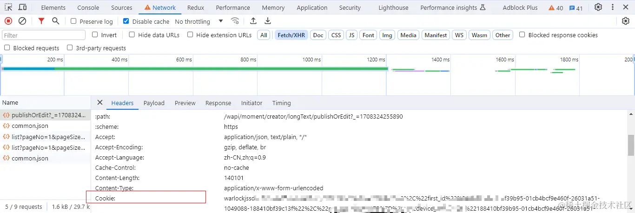The width and height of the screenshot is (635, 213).
Task: Close the request details pane
Action: [x=99, y=103]
